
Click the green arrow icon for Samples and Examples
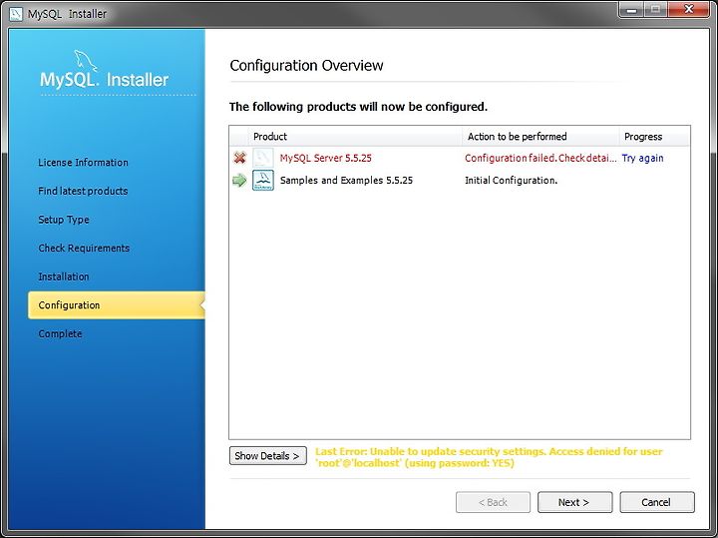click(x=239, y=180)
